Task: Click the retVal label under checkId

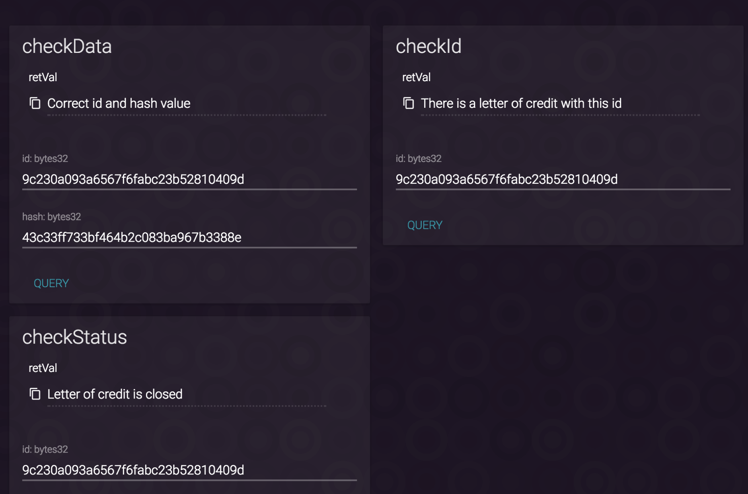Action: click(x=416, y=77)
